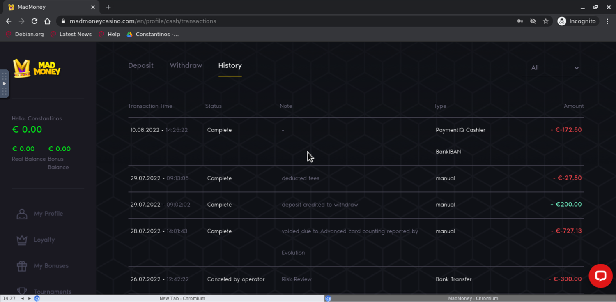Viewport: 616px width, 302px height.
Task: Click the saved passwords key icon
Action: coord(520,21)
